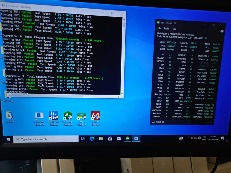Click the MCLK value 2800.00
Viewport: 231px width, 173px height.
coord(216,44)
